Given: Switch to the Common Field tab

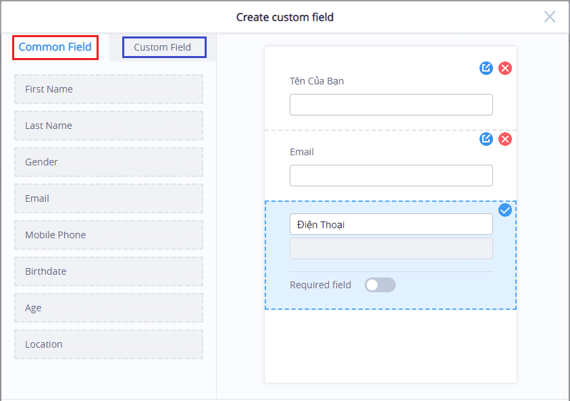Looking at the screenshot, I should [55, 47].
